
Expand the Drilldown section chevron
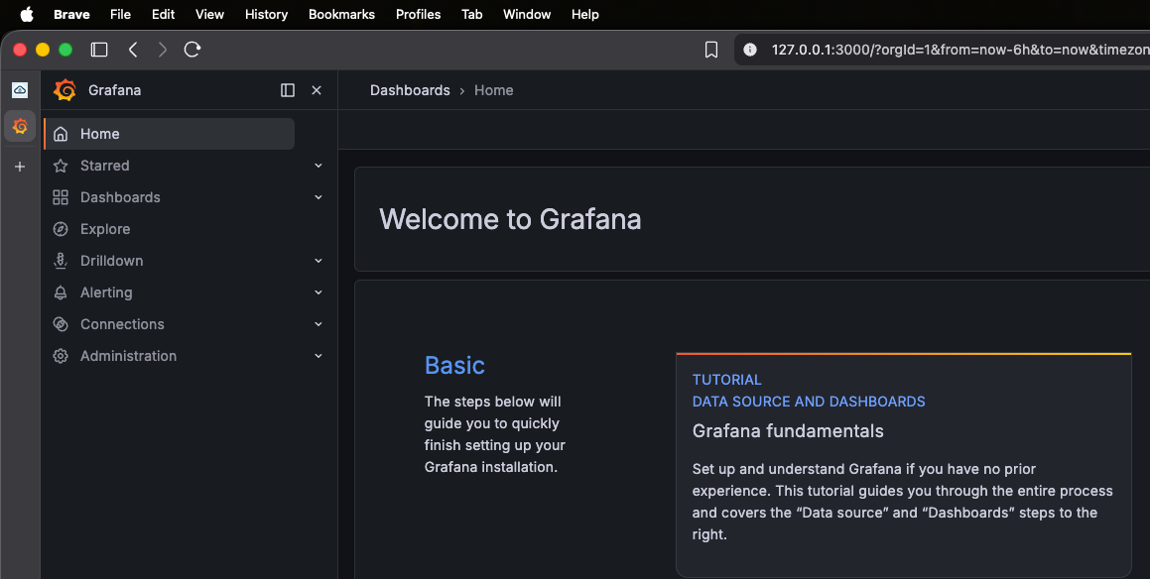click(319, 261)
